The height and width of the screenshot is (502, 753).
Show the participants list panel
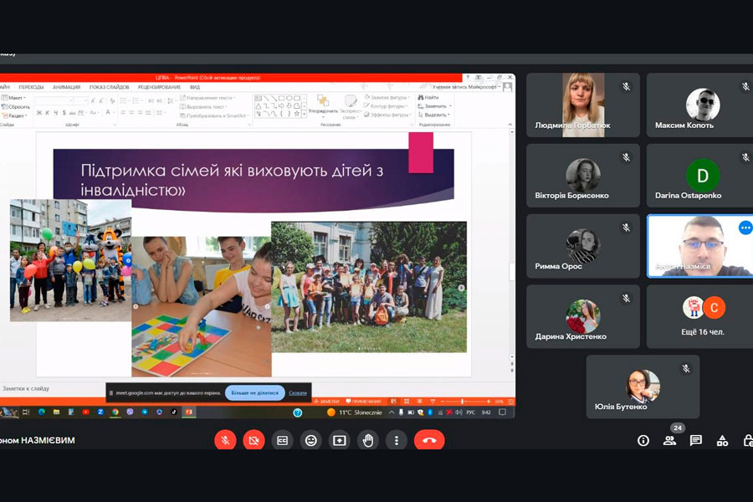point(669,441)
